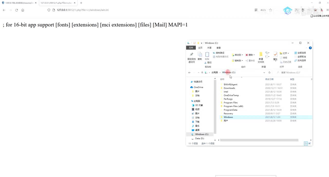The width and height of the screenshot is (329, 177).
Task: Select Downloads (下载) in navigation pane
Action: pos(196,122)
